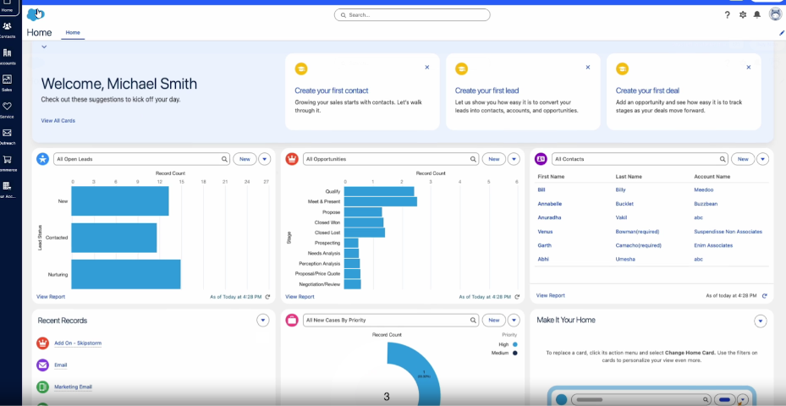Viewport: 786px width, 406px height.
Task: Click the Marketing Email record icon
Action: [x=42, y=387]
